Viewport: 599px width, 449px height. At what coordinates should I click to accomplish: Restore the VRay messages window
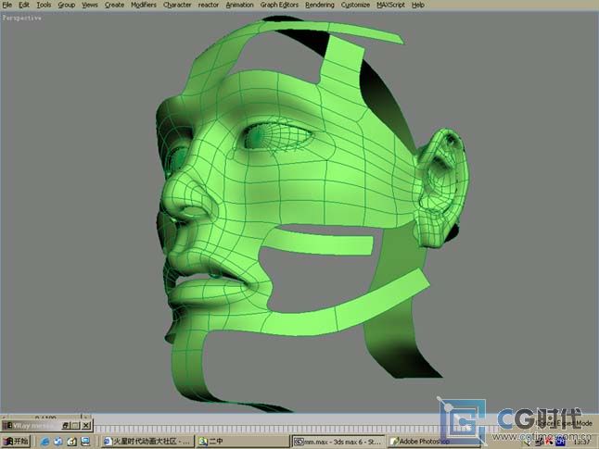(66, 425)
